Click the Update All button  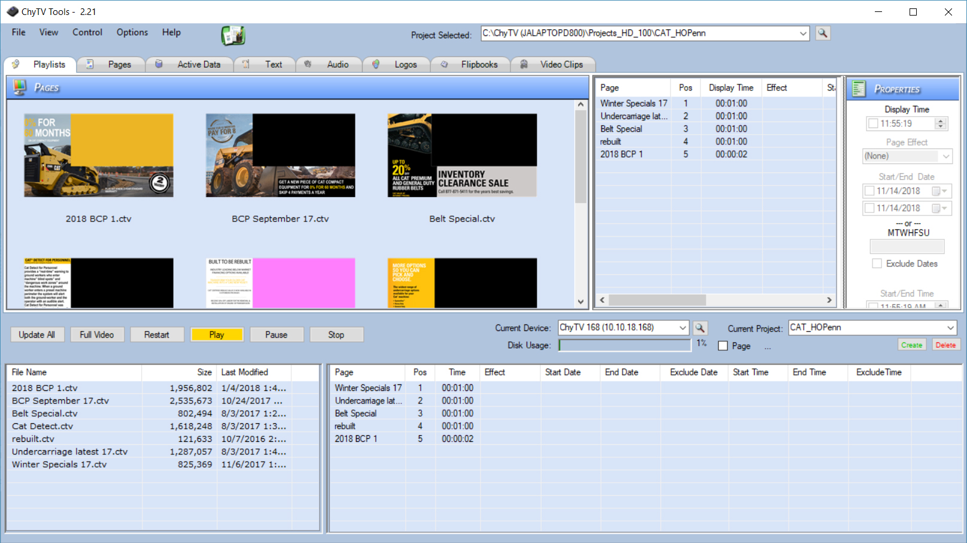click(37, 335)
